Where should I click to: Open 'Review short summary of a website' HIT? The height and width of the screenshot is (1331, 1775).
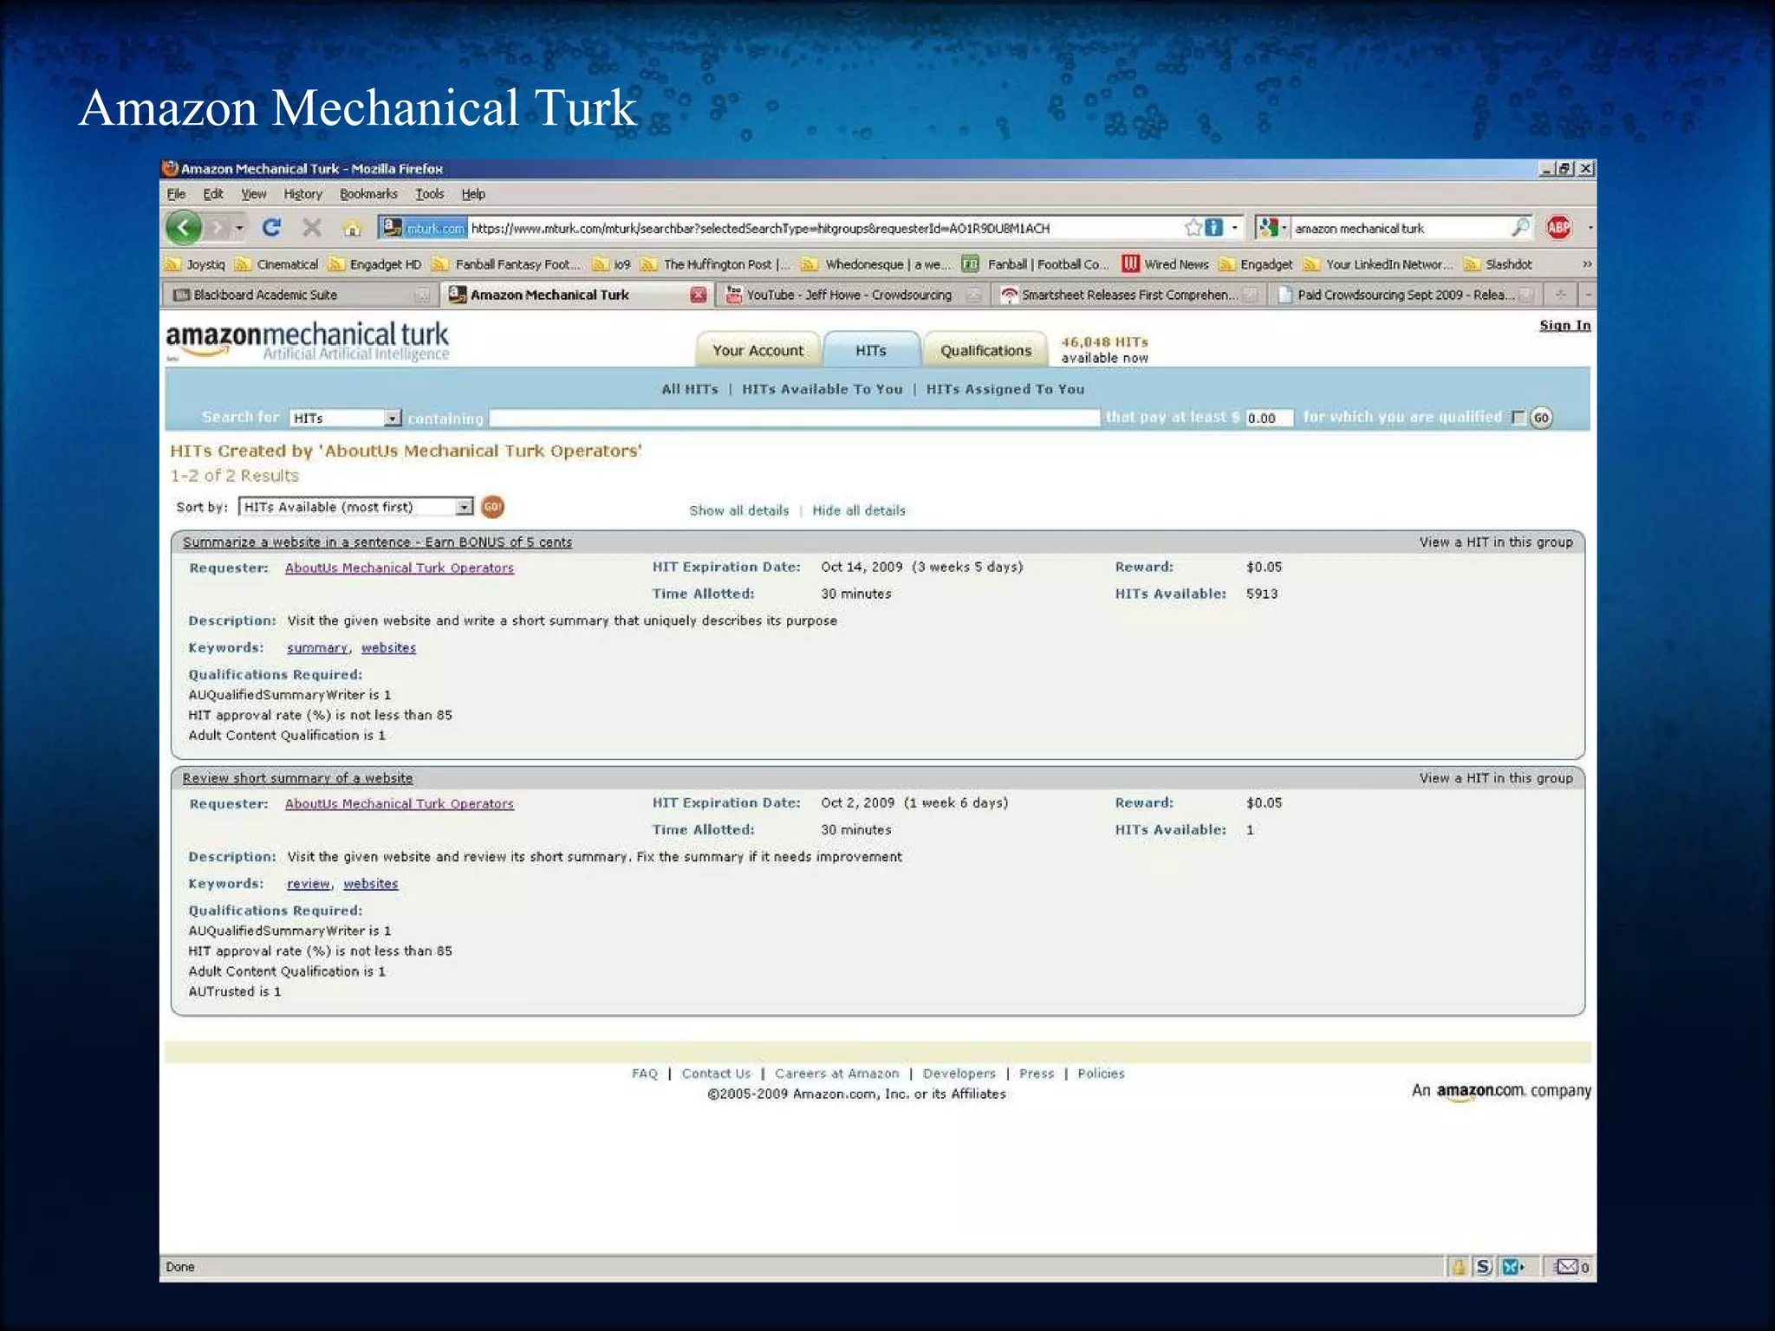pyautogui.click(x=297, y=778)
